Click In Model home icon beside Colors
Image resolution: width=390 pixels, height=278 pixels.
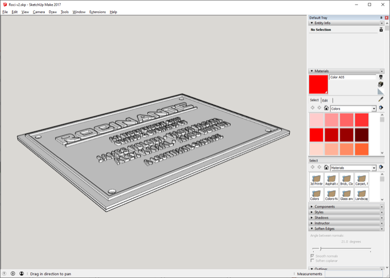point(326,108)
